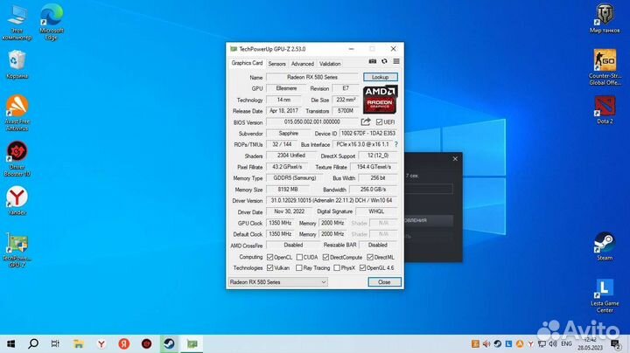Select the Counter-Strike Global Offensive desktop icon
Screen dimensions: 630x353
(605, 67)
